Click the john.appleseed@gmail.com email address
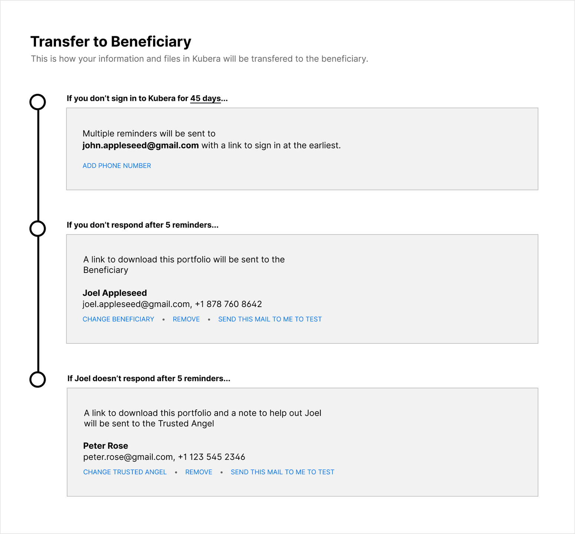This screenshot has height=534, width=575. (141, 145)
